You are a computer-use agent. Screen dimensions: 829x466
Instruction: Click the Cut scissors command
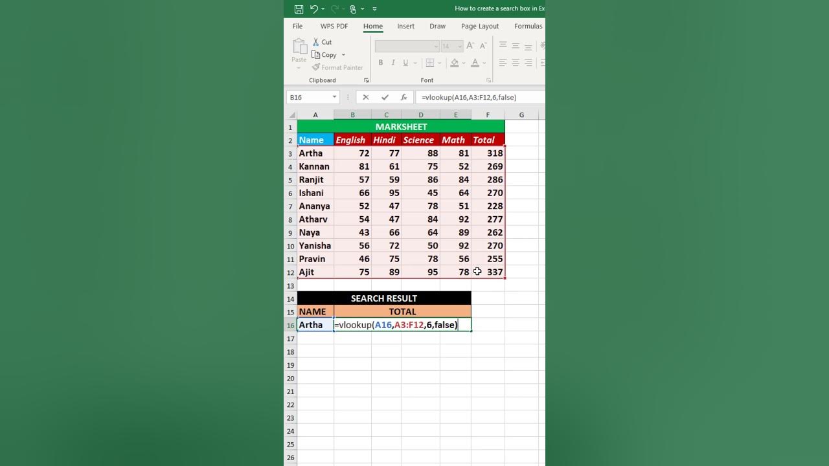pos(322,42)
